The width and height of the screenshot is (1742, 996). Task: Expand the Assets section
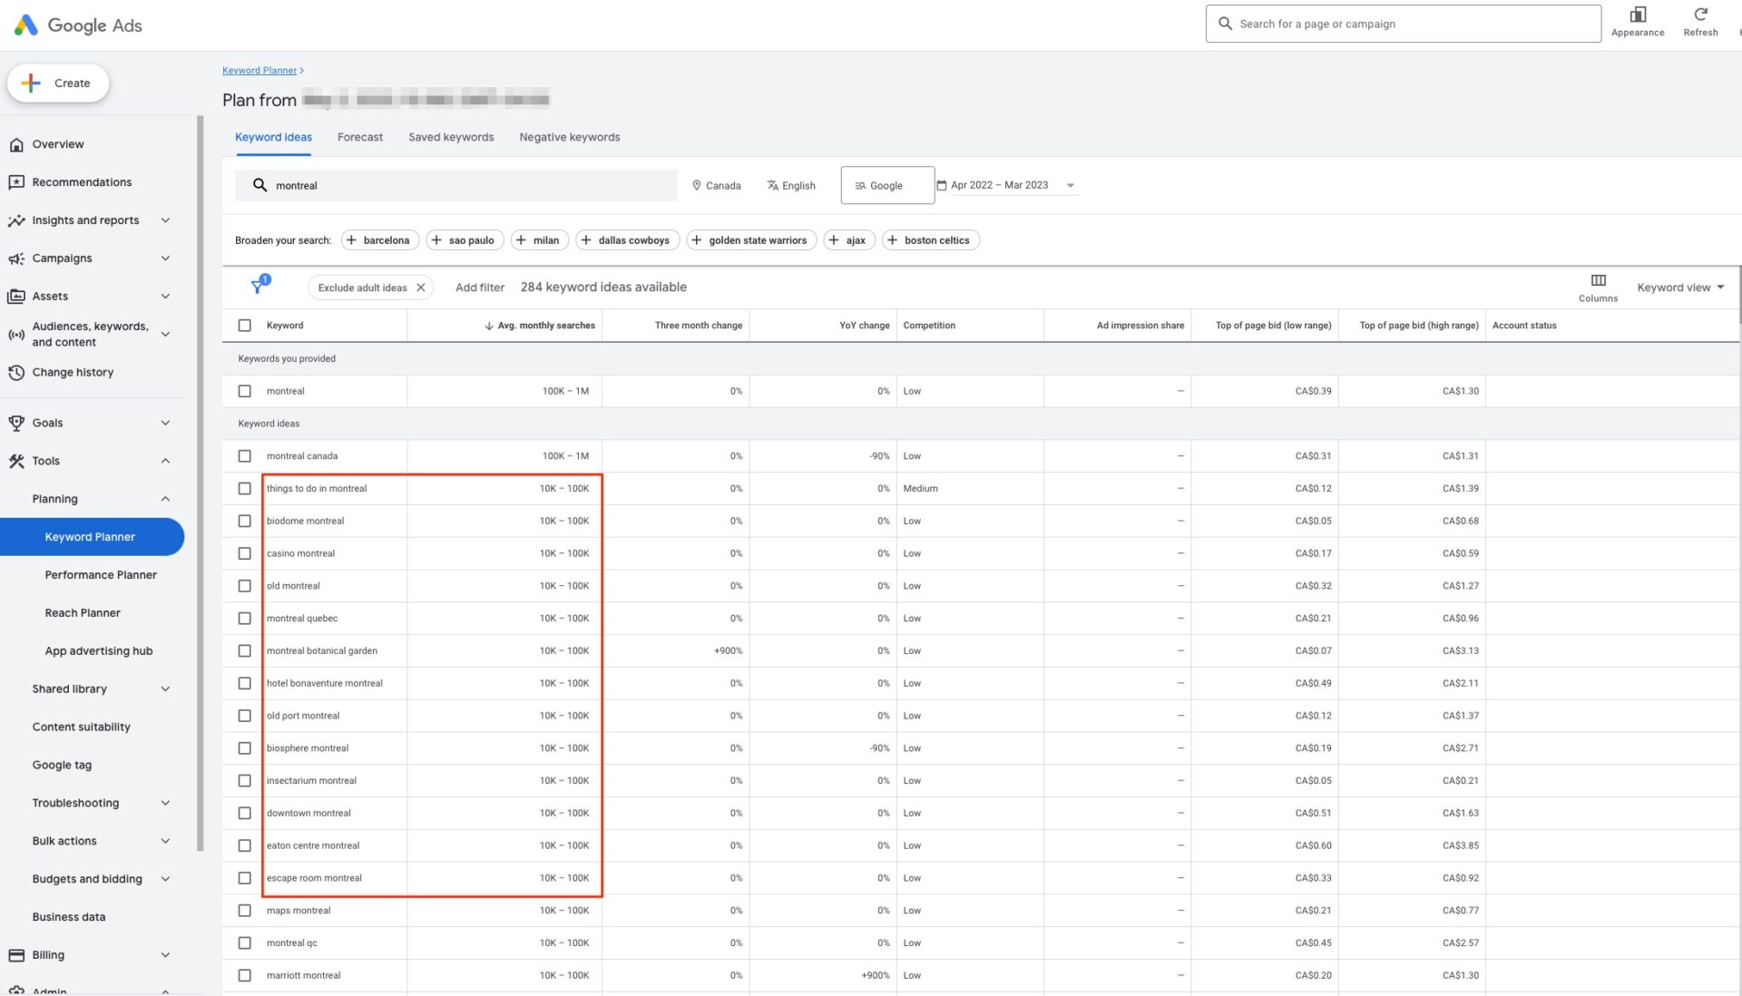pyautogui.click(x=165, y=297)
